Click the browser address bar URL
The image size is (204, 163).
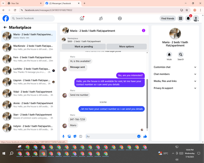49,10
